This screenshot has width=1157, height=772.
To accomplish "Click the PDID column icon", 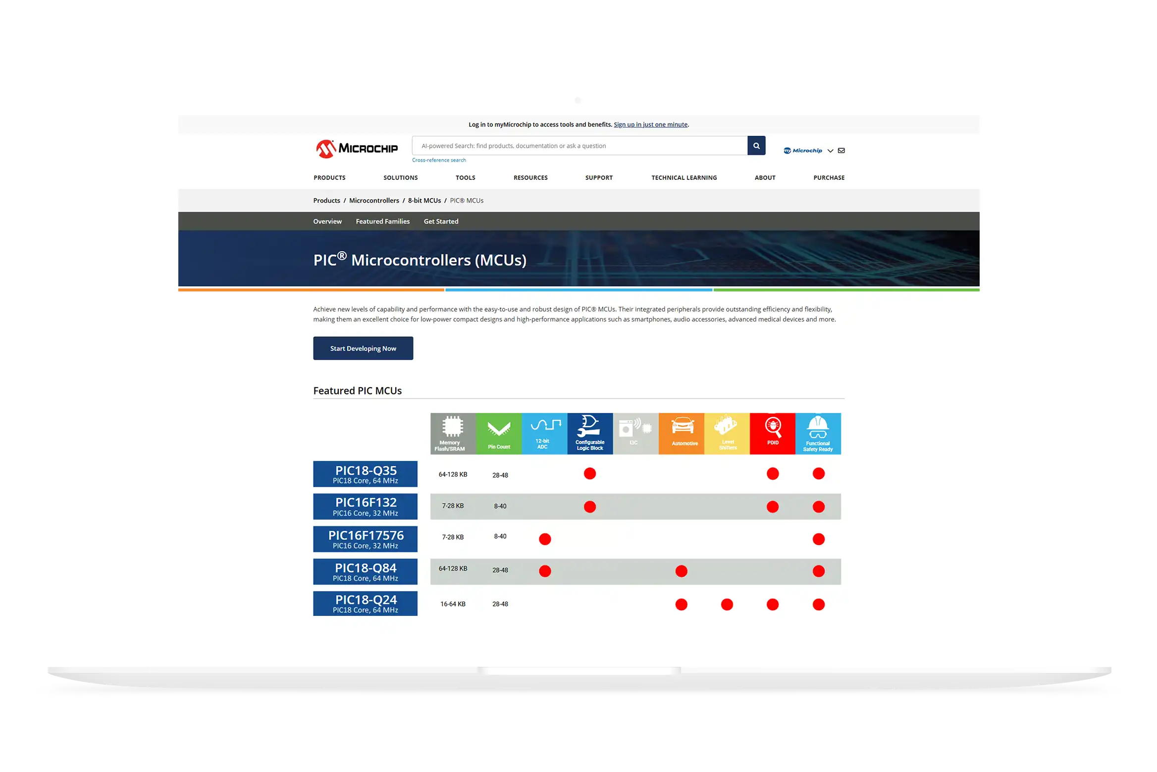I will click(772, 434).
